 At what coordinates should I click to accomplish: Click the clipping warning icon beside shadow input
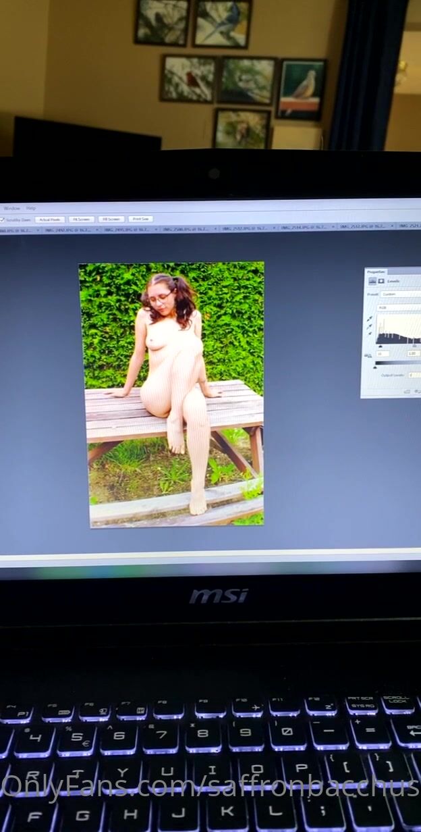coord(368,354)
